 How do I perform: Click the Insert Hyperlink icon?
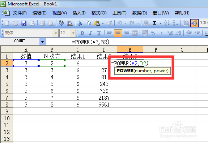(x=146, y=23)
